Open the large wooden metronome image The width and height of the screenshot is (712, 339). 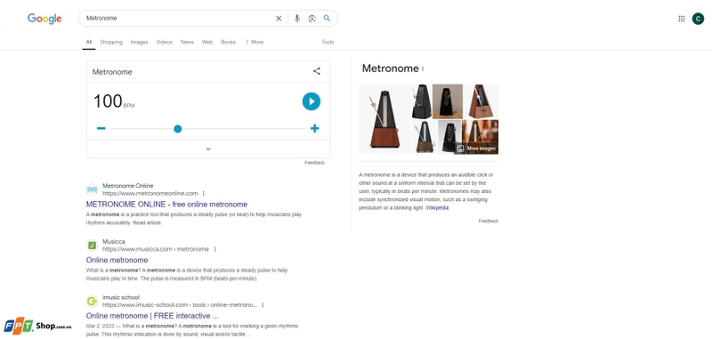point(384,119)
